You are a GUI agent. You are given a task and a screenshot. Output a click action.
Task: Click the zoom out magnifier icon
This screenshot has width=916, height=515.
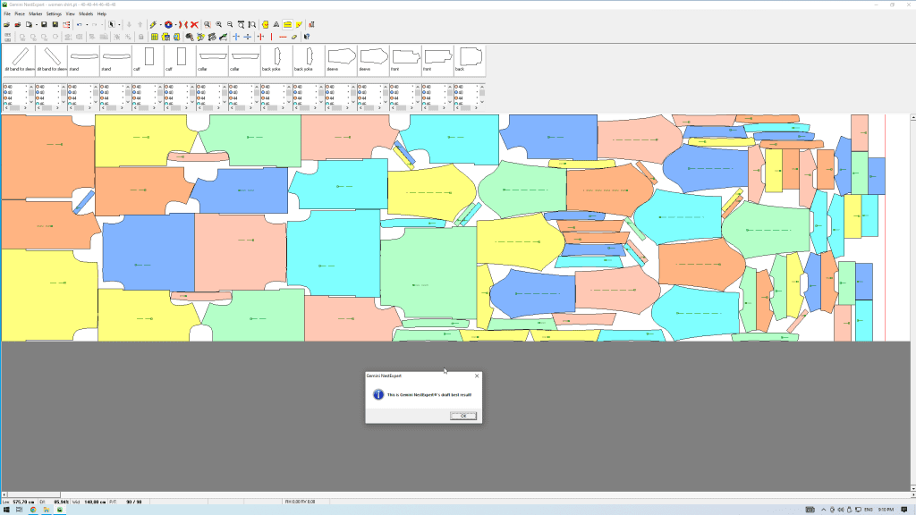click(x=230, y=24)
